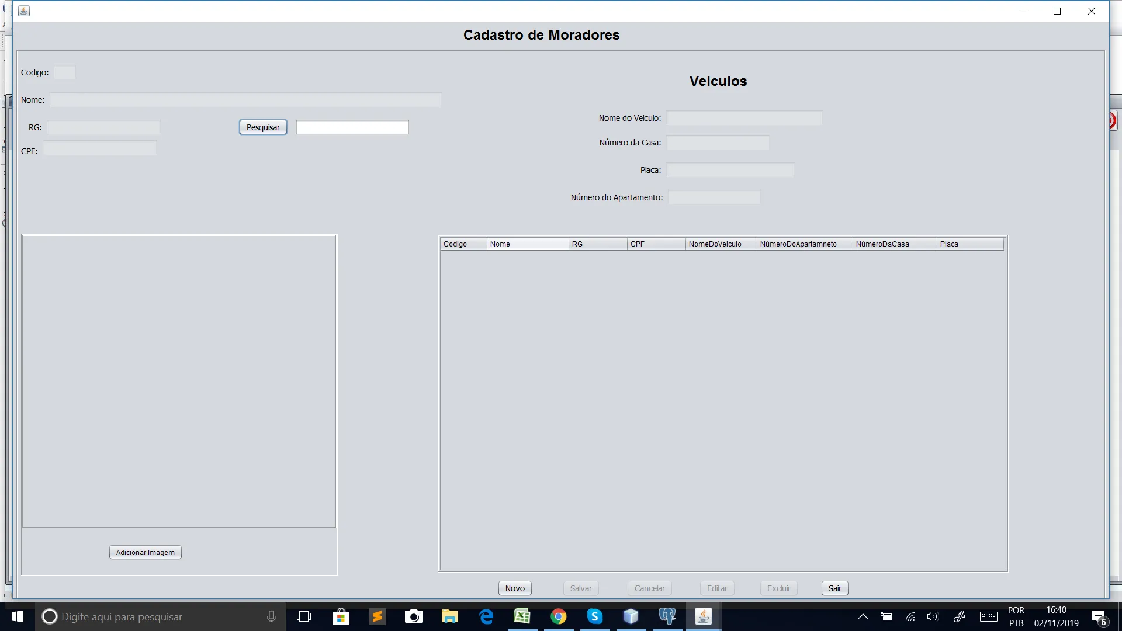Click the Java window icon in title bar
This screenshot has height=631, width=1122.
[x=24, y=11]
